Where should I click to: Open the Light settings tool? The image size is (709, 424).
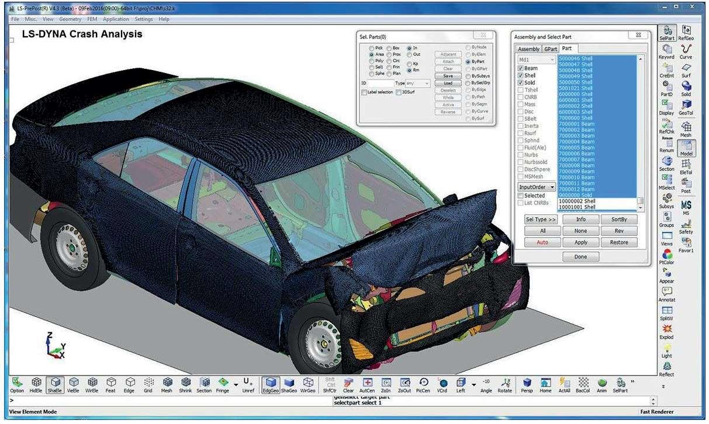(666, 351)
